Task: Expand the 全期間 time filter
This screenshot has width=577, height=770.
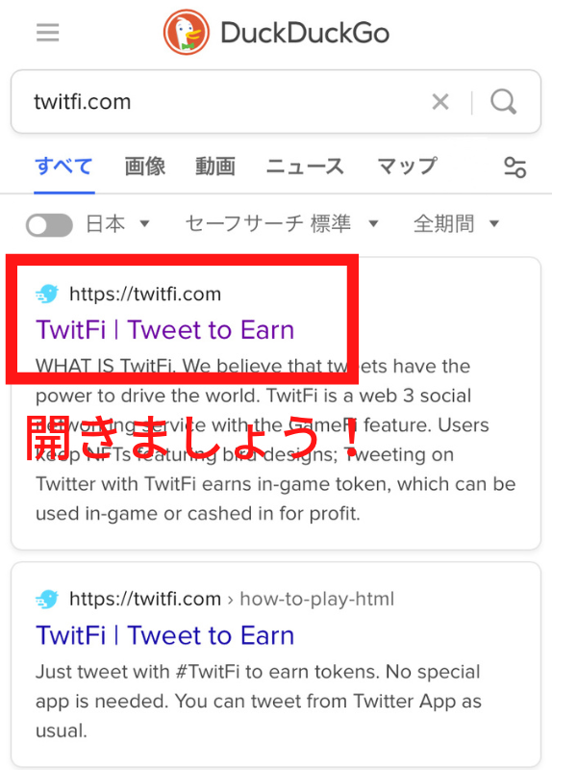Action: 456,224
